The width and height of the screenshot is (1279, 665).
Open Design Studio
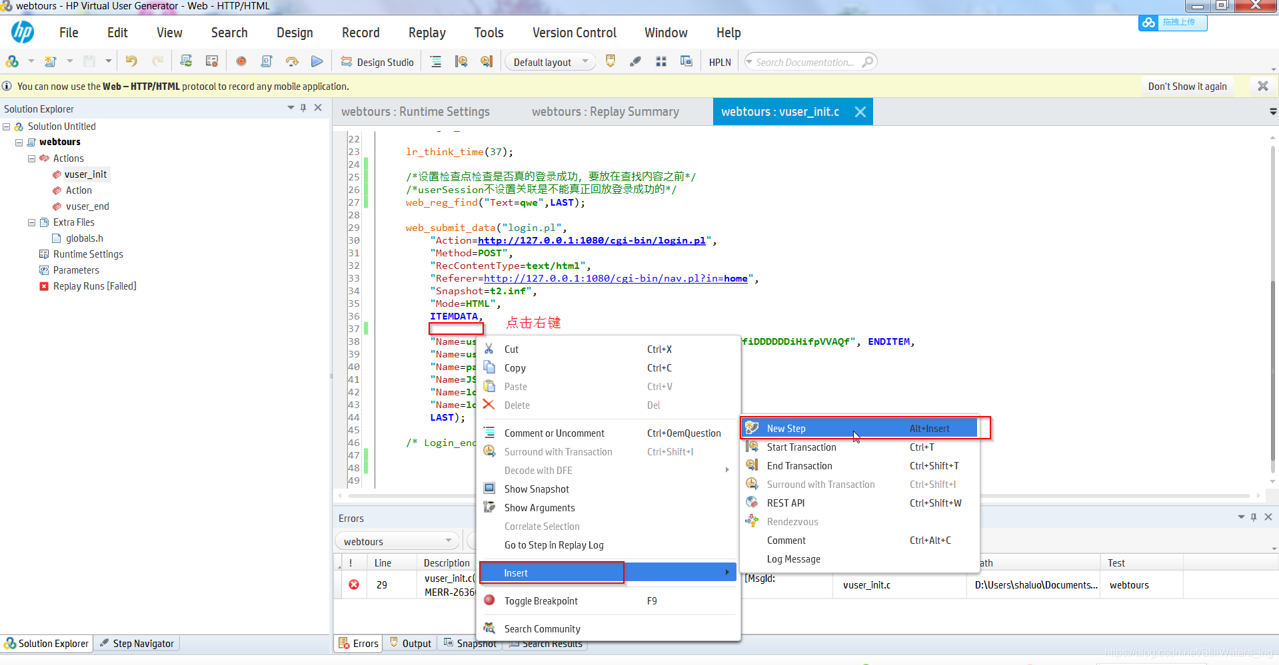377,62
